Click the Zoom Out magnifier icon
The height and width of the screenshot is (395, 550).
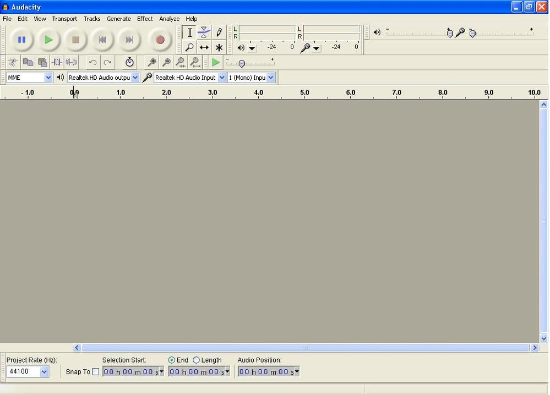pyautogui.click(x=166, y=62)
